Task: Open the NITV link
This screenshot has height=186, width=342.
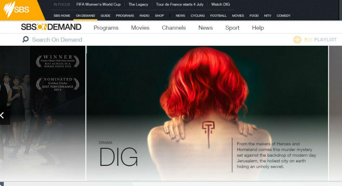Action: (267, 16)
